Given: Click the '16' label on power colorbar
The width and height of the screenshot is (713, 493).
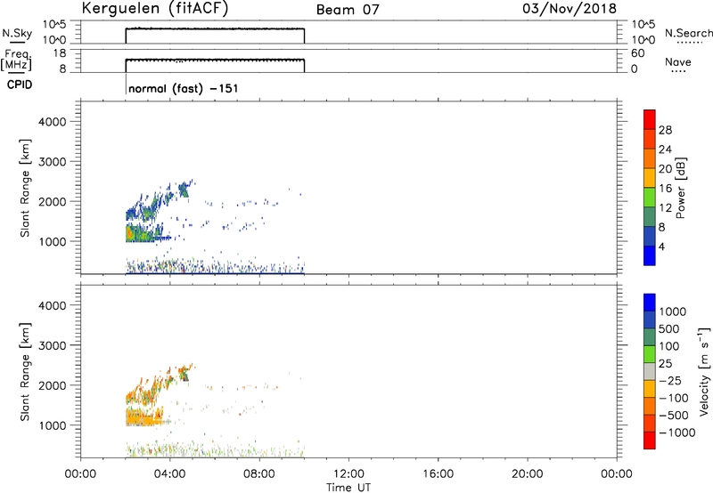Looking at the screenshot, I should coord(665,189).
